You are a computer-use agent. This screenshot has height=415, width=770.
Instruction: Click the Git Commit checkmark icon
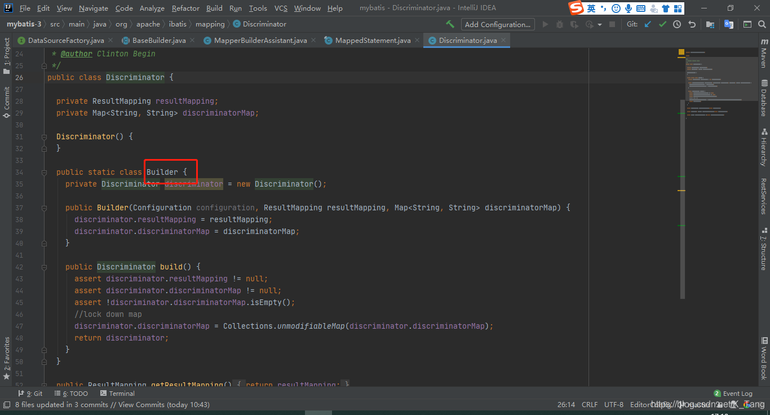point(662,24)
